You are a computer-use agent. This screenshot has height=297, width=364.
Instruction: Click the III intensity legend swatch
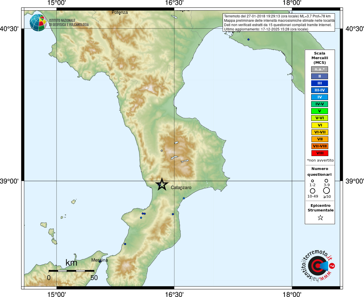coord(320,83)
